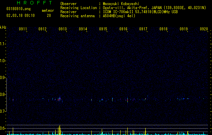This screenshot has width=212, height=135.
Task: Click the 1.0 kHz frequency label
Action: click(x=3, y=61)
